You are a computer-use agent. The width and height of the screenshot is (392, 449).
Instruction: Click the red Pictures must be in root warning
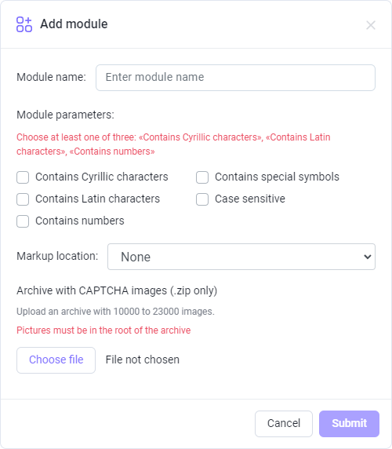[x=103, y=330]
